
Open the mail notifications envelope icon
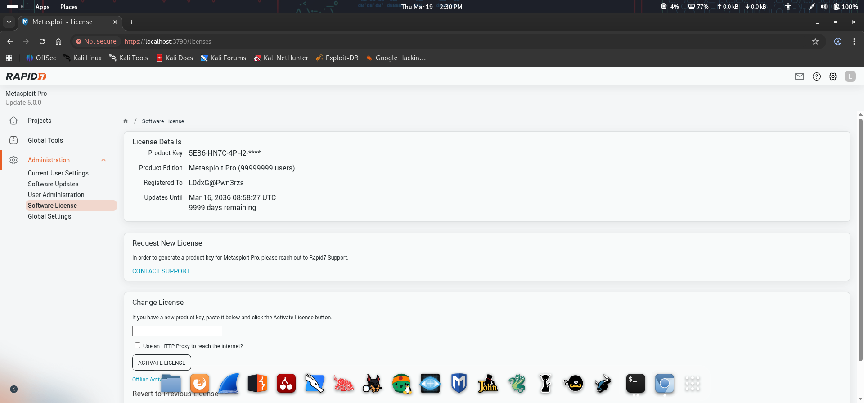point(799,76)
